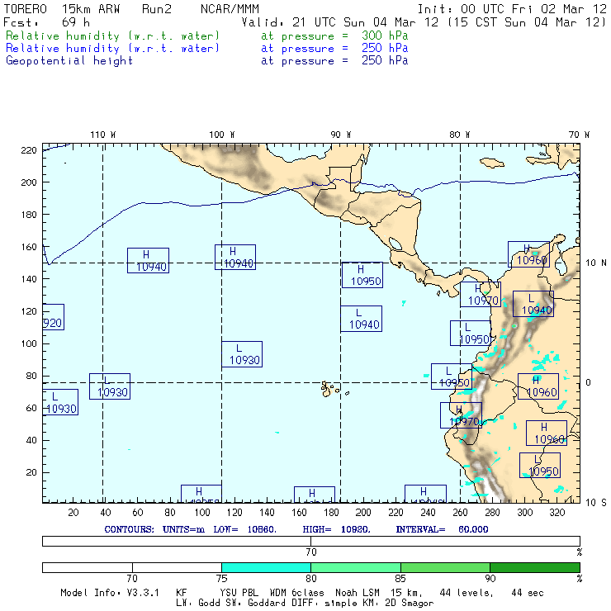611x611 pixels.
Task: Click the '90 W' longitude label
Action: [340, 135]
